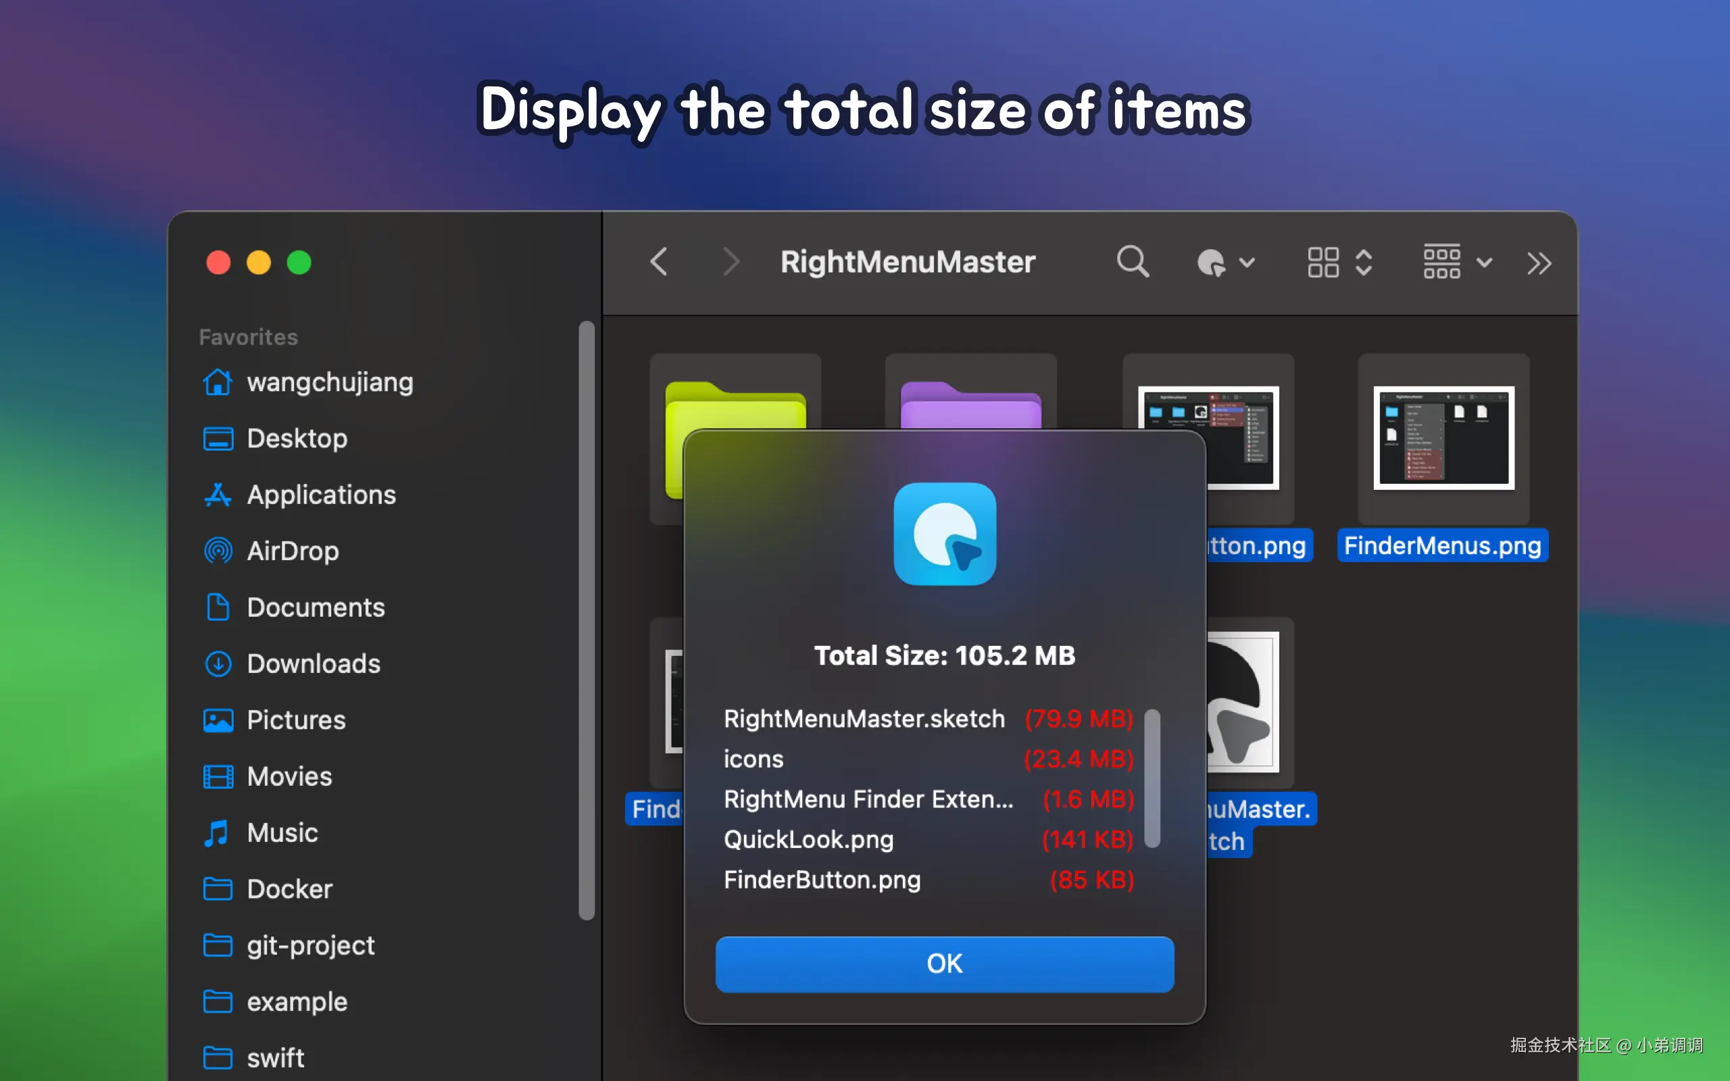The image size is (1730, 1081).
Task: Open AirDrop in the sidebar
Action: [293, 551]
